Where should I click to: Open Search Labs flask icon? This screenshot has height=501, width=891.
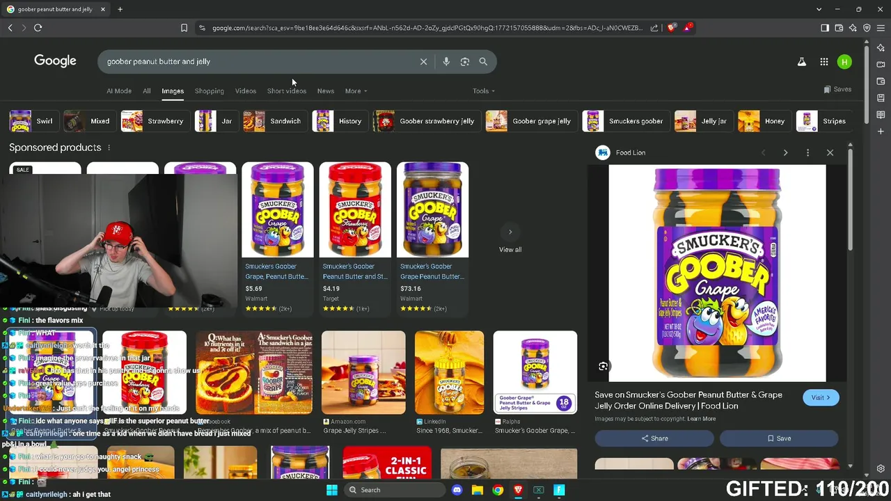[802, 62]
